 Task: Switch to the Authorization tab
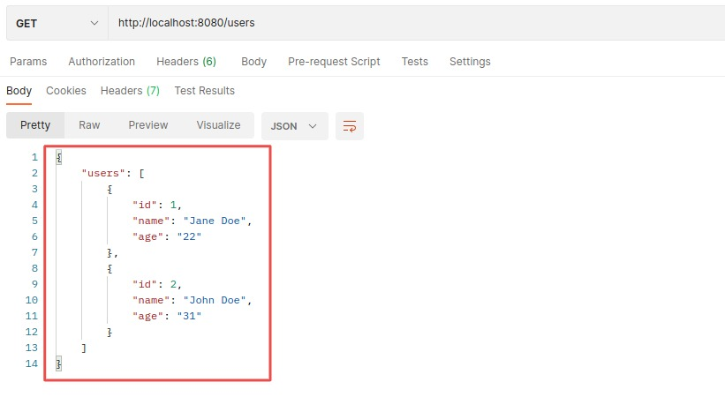click(x=102, y=62)
